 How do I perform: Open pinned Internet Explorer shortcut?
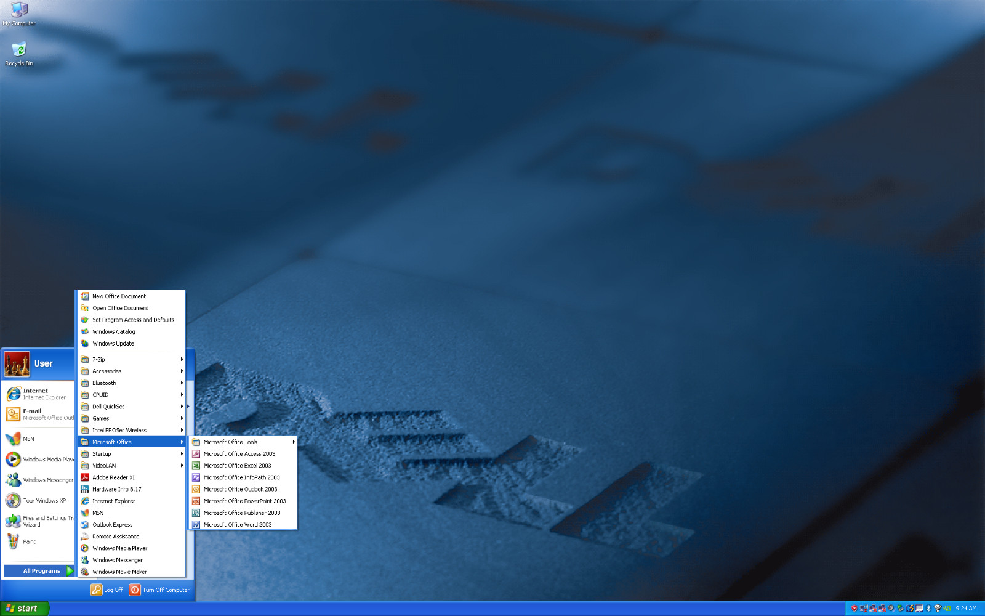tap(39, 394)
